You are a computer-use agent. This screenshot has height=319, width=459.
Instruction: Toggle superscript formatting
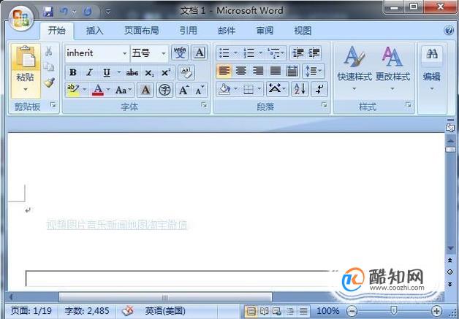(x=166, y=72)
